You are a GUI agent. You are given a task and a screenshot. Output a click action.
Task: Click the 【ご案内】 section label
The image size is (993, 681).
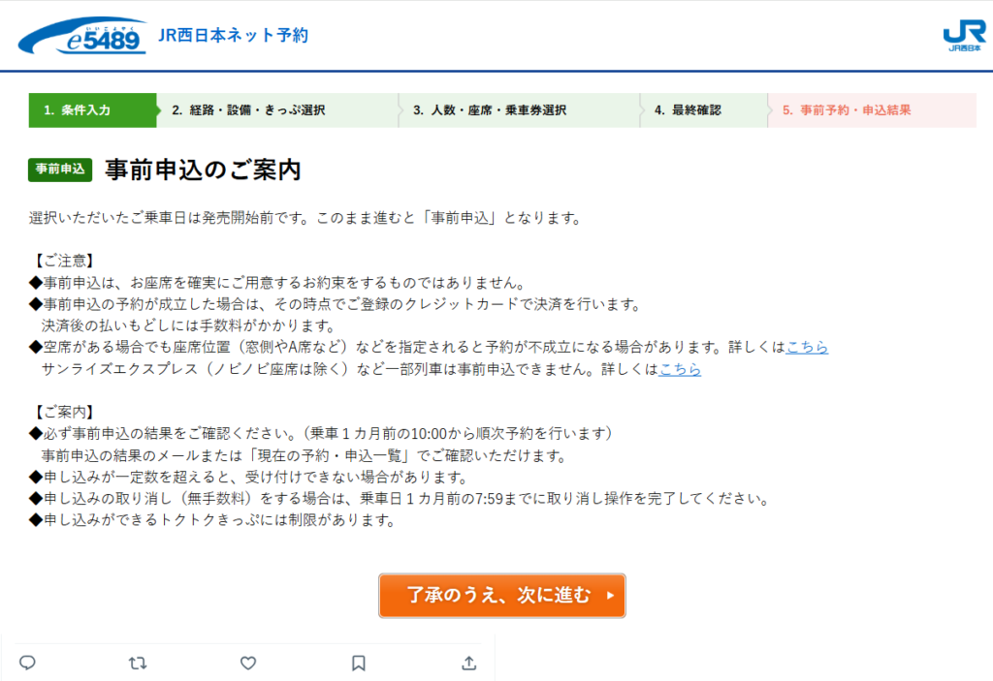coord(62,412)
